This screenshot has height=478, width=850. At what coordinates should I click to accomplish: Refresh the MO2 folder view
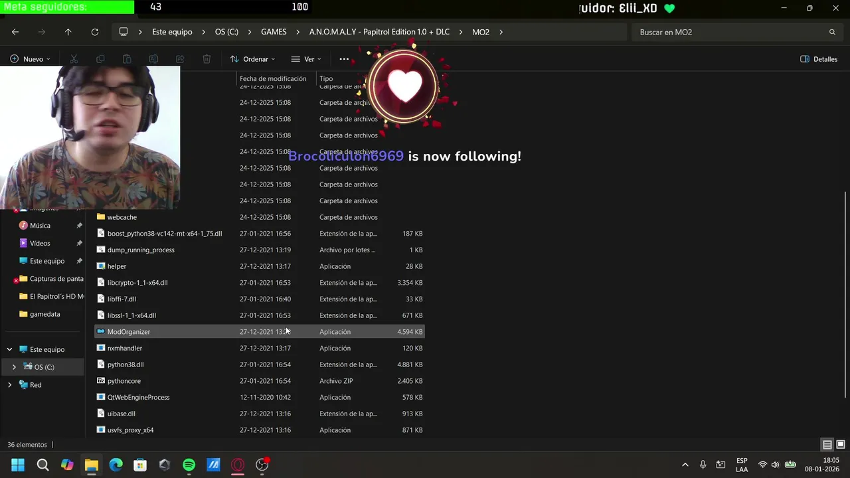point(95,32)
